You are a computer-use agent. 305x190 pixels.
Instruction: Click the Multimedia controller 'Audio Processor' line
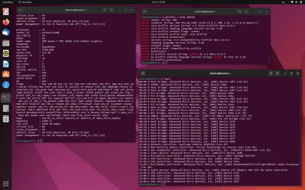tap(219, 166)
